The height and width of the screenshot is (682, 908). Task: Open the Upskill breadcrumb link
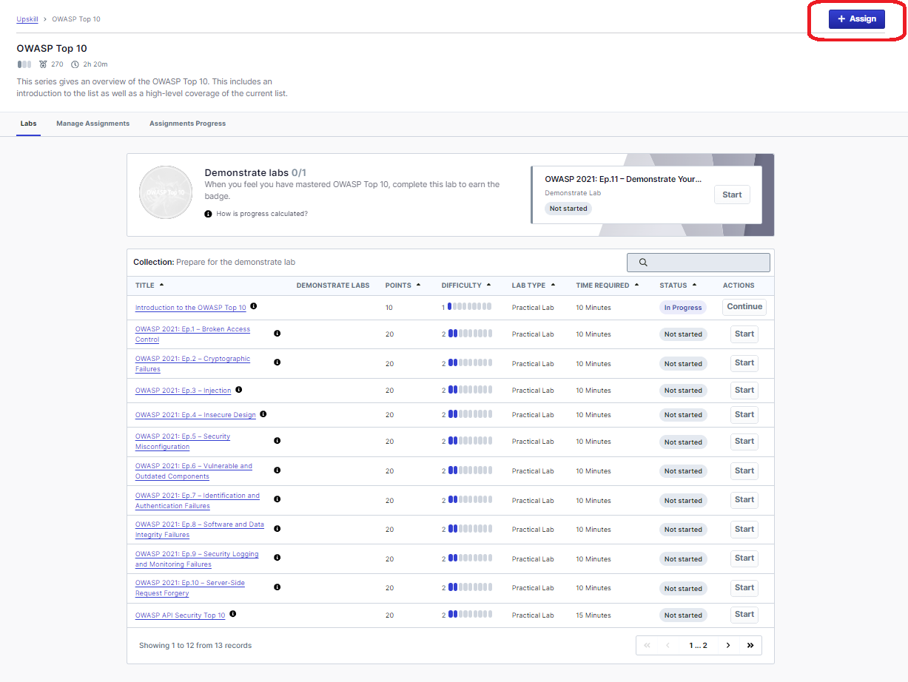point(27,19)
